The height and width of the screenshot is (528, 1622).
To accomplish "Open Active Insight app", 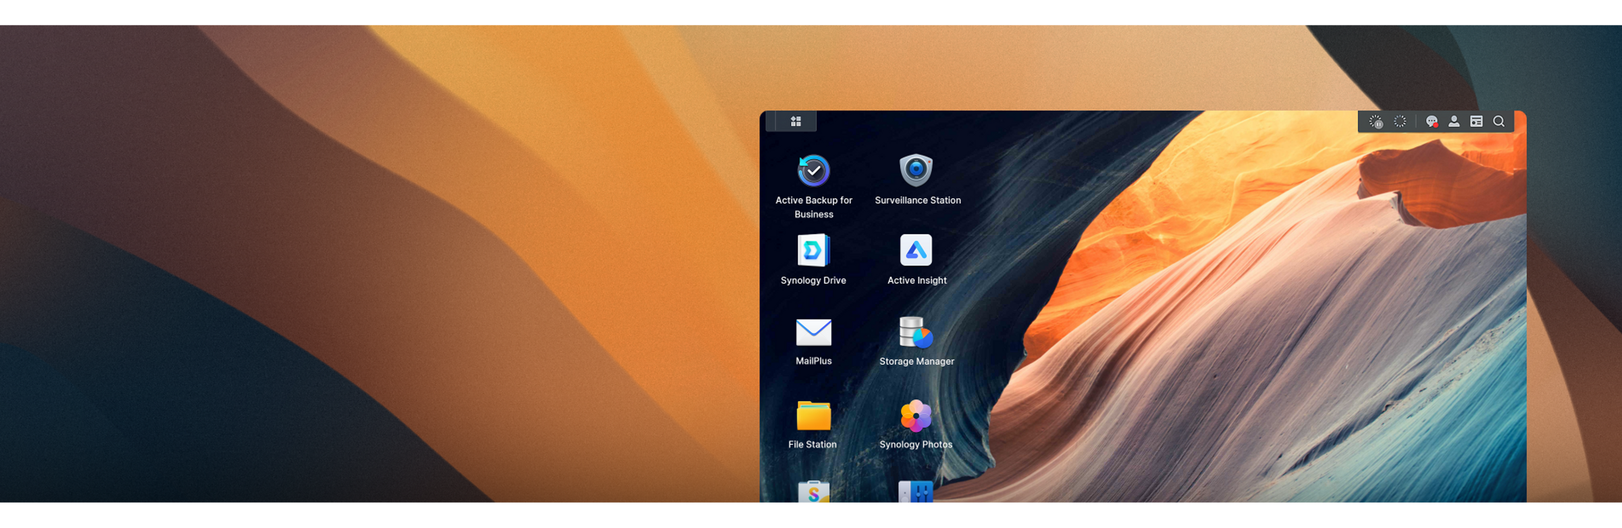I will [916, 250].
